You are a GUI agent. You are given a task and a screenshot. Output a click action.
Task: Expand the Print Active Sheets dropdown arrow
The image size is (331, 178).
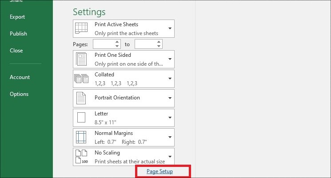[170, 29]
